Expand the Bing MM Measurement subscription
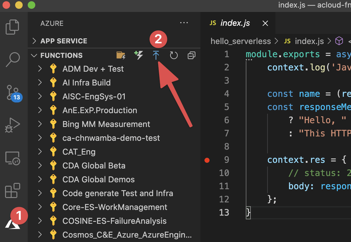 [x=40, y=124]
